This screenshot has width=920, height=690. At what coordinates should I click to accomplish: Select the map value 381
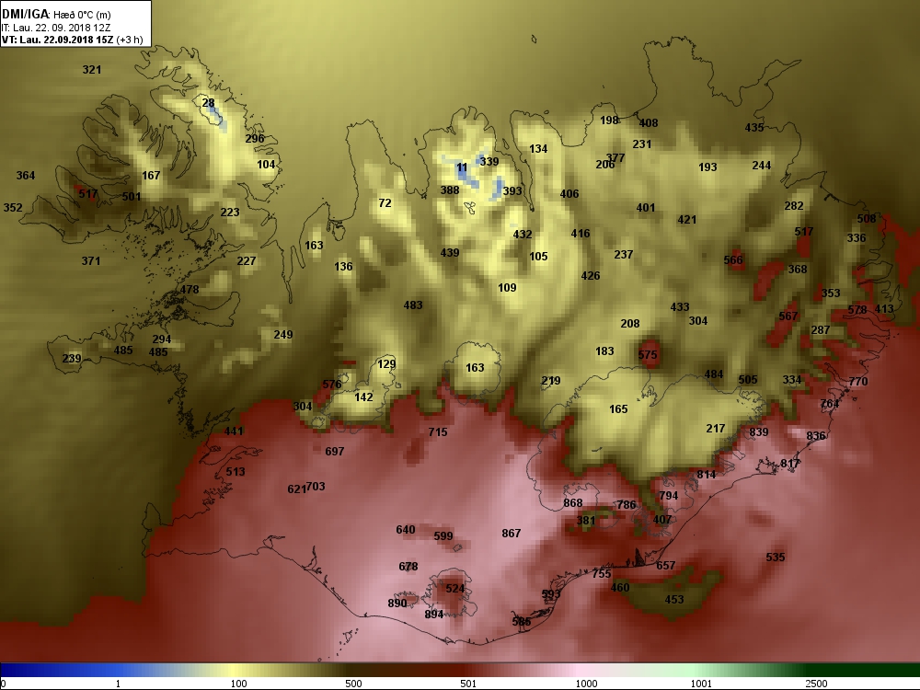[x=585, y=521]
